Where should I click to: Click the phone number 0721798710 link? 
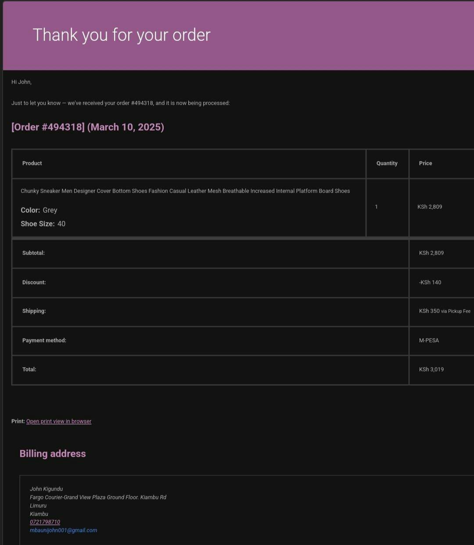(45, 522)
